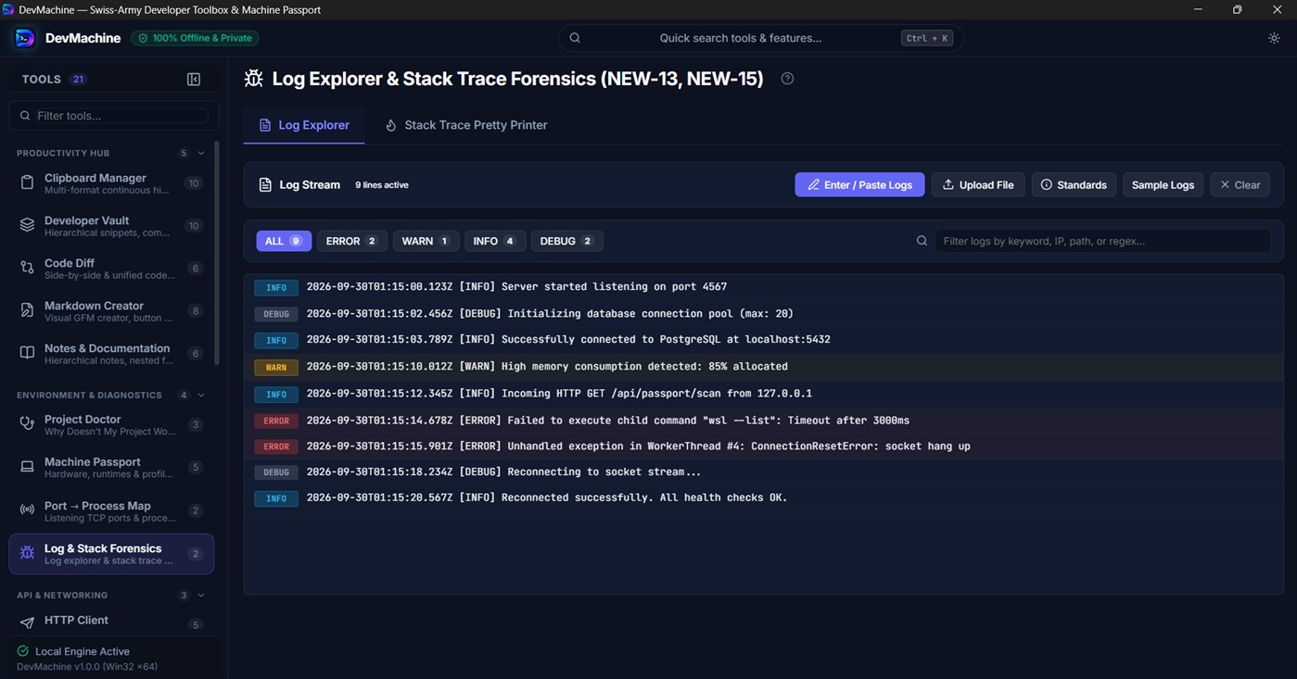1297x679 pixels.
Task: Open Code Diff tool
Action: point(111,269)
